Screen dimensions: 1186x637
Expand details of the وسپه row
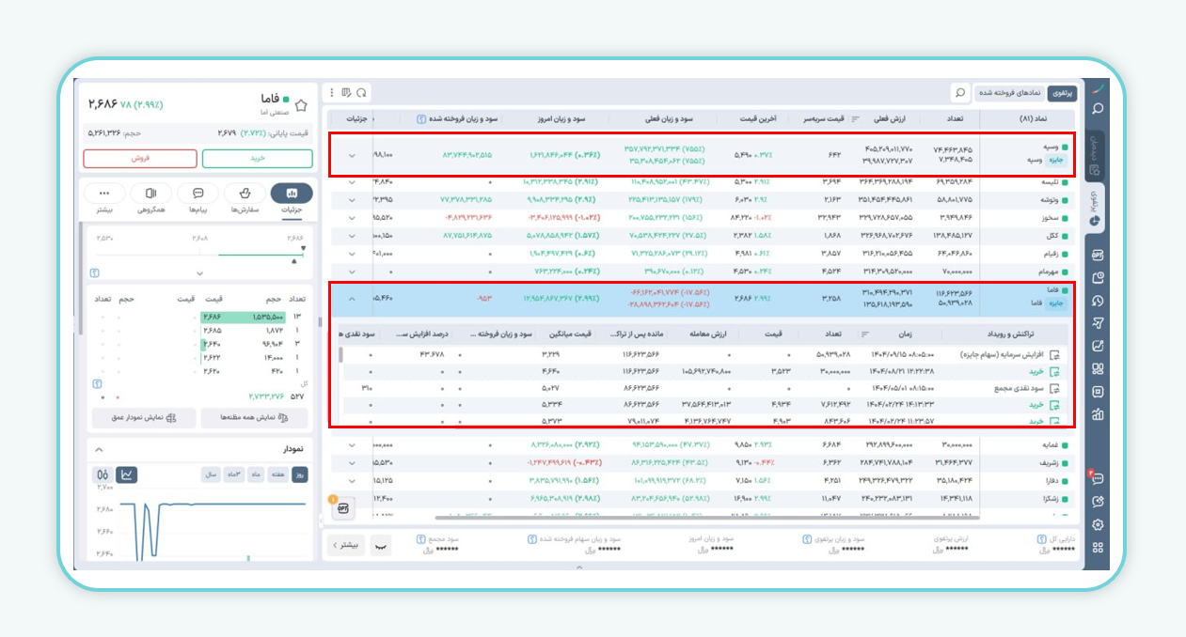pos(353,155)
